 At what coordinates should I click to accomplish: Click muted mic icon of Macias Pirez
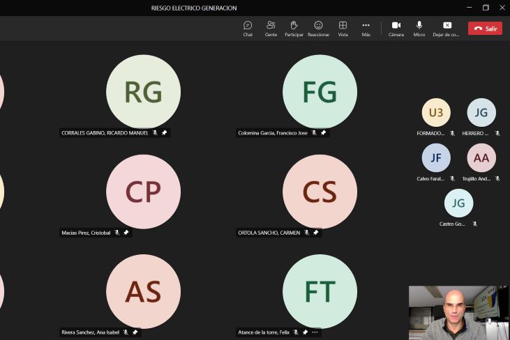coord(117,233)
